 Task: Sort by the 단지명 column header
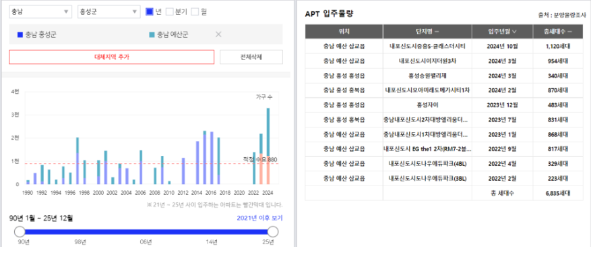[x=427, y=31]
